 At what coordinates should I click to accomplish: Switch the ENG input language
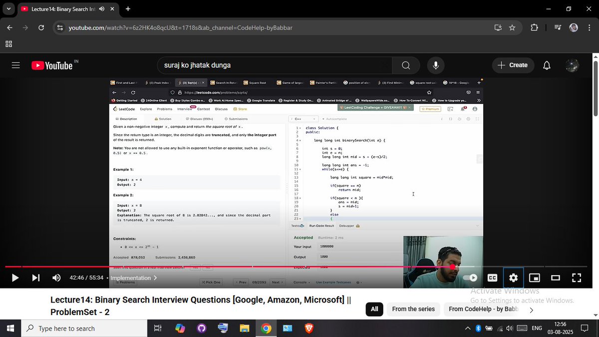pos(537,328)
